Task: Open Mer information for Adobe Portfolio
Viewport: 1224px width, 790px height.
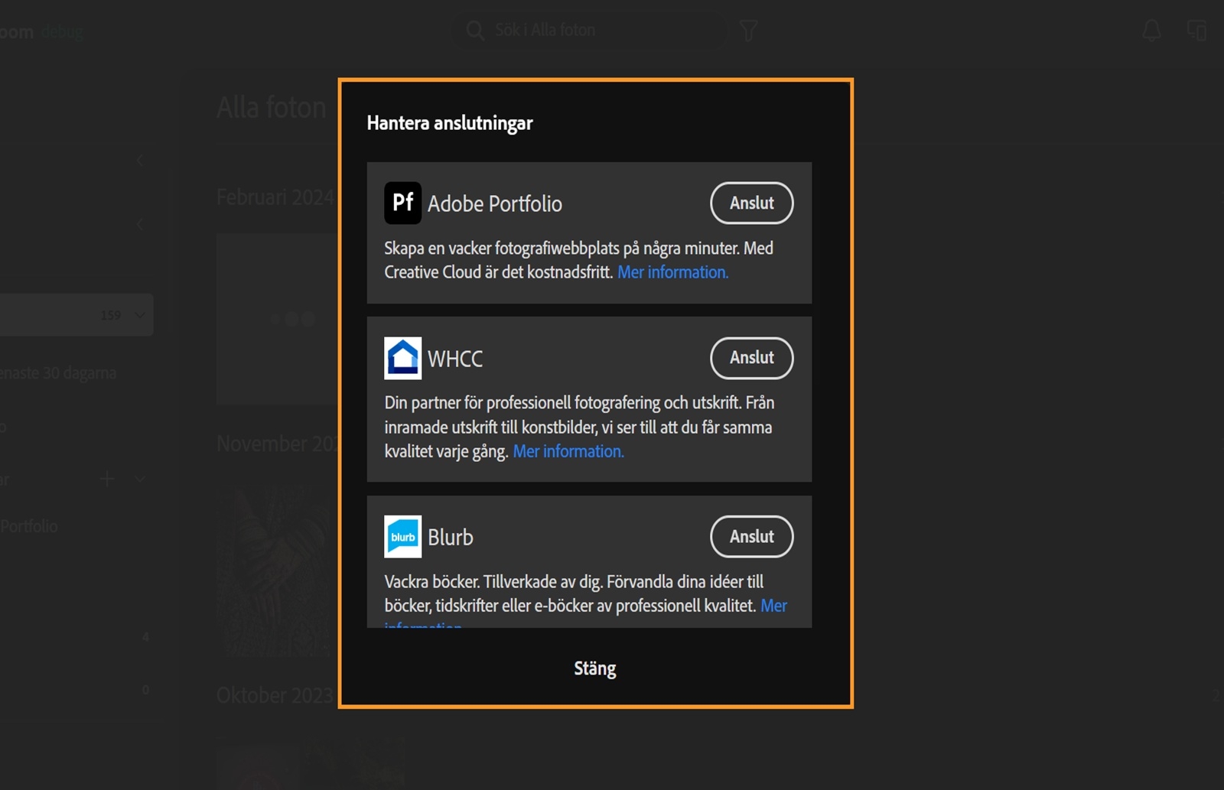Action: pyautogui.click(x=672, y=271)
